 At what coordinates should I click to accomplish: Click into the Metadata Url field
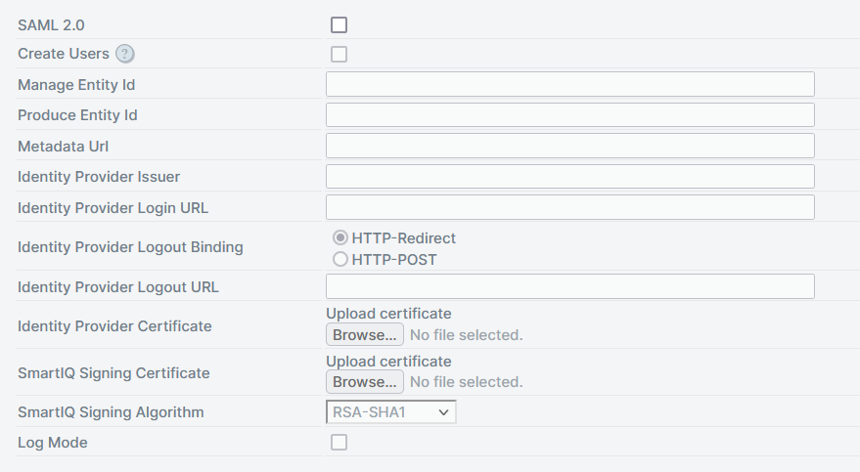(570, 147)
